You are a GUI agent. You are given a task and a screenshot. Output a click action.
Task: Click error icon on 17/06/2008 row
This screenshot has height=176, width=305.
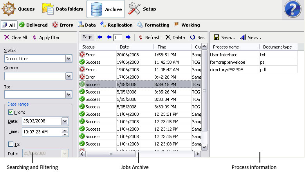click(x=82, y=77)
